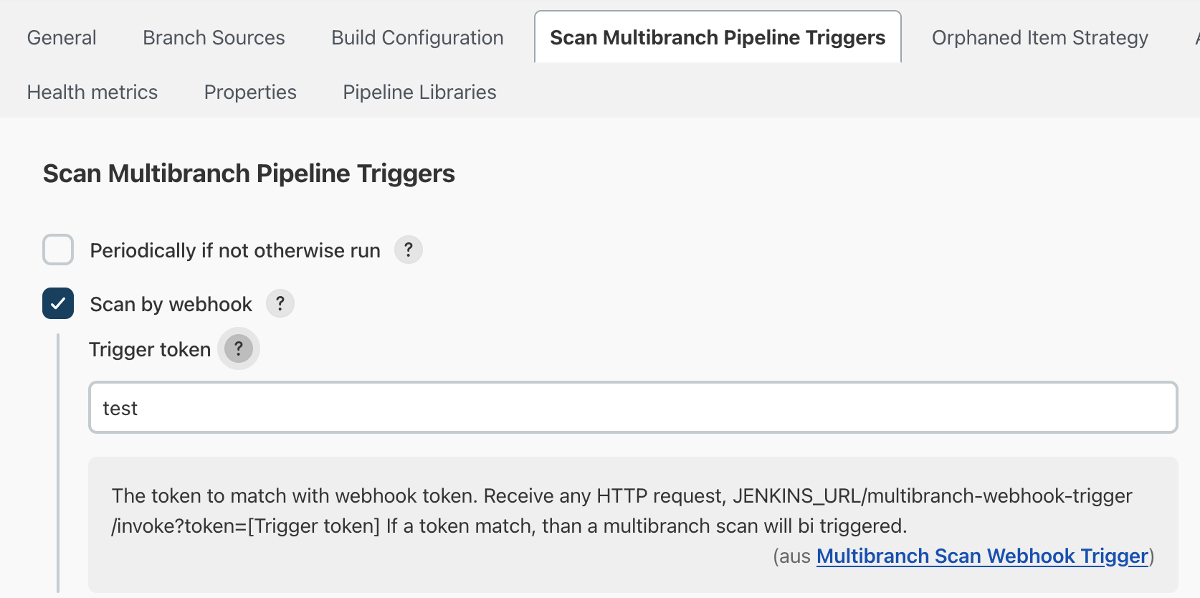Open help for Periodically if not otherwise run
The width and height of the screenshot is (1200, 598).
point(408,250)
